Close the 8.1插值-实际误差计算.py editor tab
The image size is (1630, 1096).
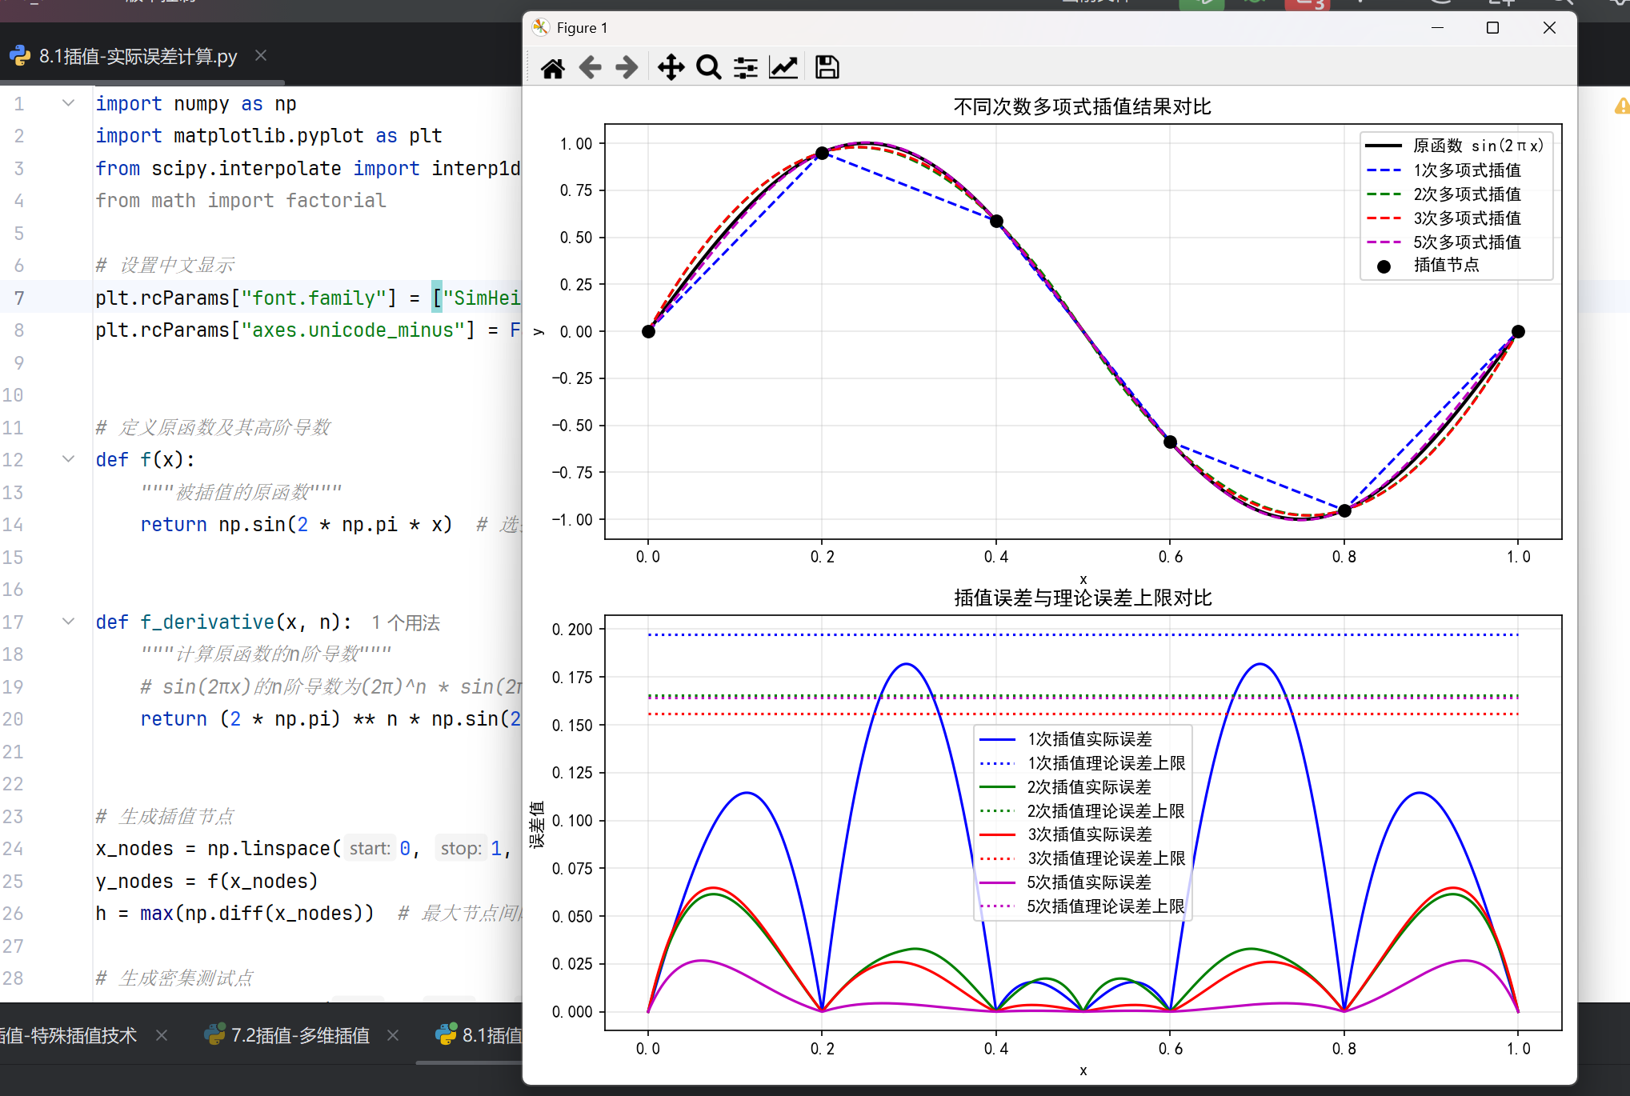click(261, 55)
